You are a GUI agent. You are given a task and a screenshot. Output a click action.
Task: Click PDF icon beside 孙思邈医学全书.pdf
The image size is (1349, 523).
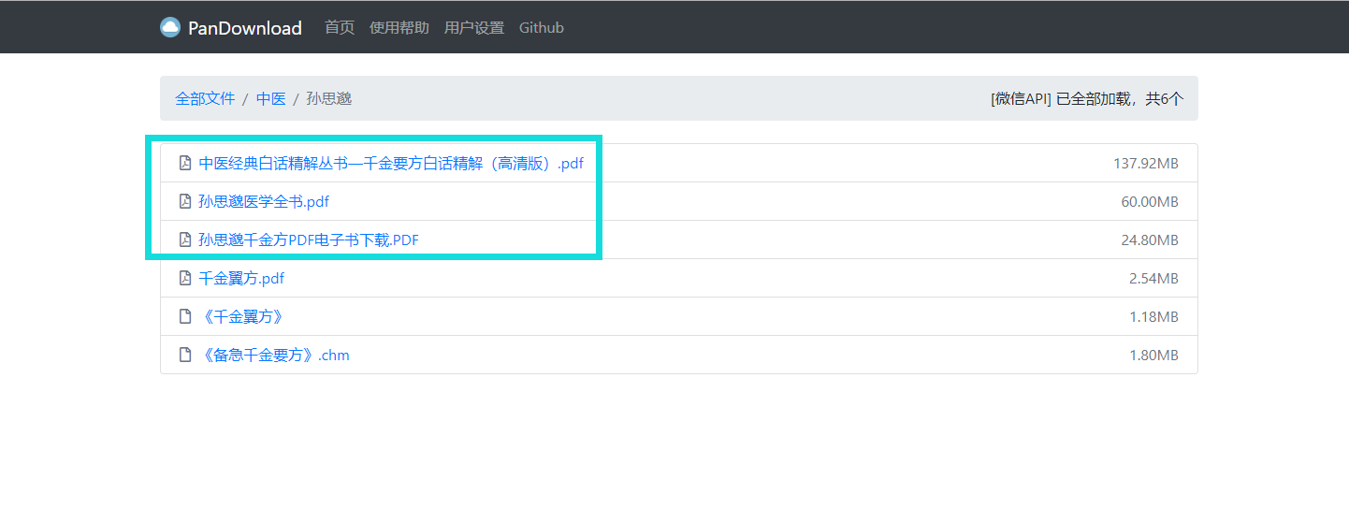pos(185,201)
